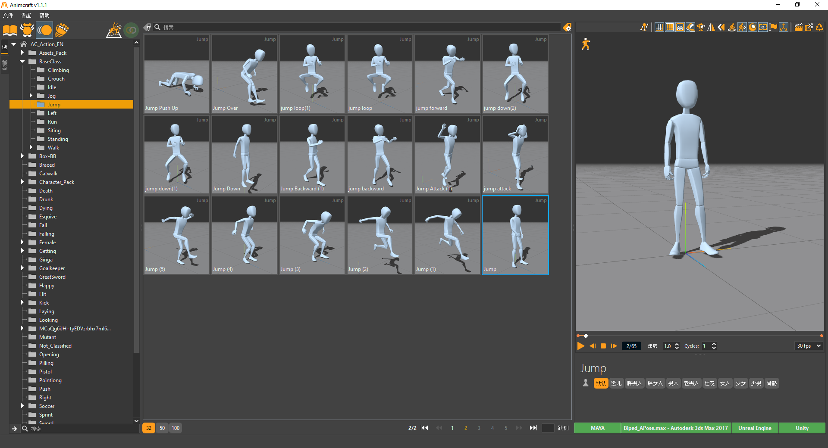Toggle the foot shoe display button
828x448 pixels.
[690, 27]
